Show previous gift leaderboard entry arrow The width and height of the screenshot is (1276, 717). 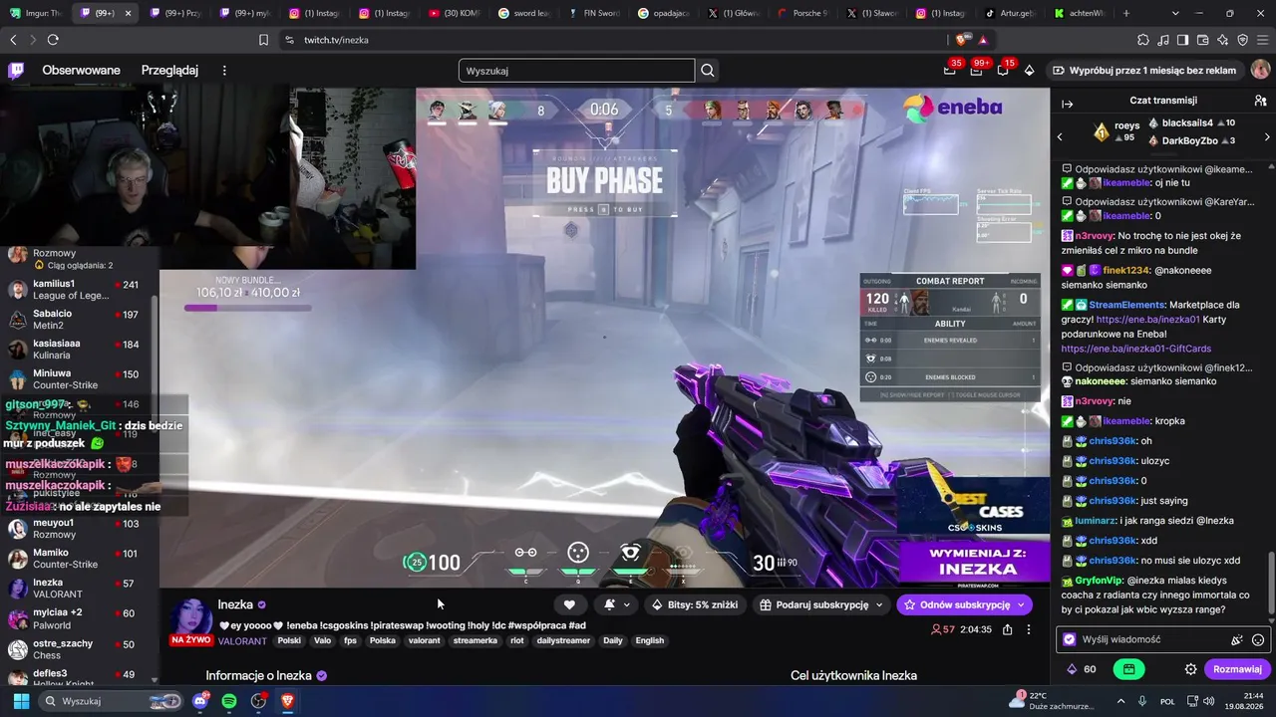pyautogui.click(x=1060, y=136)
